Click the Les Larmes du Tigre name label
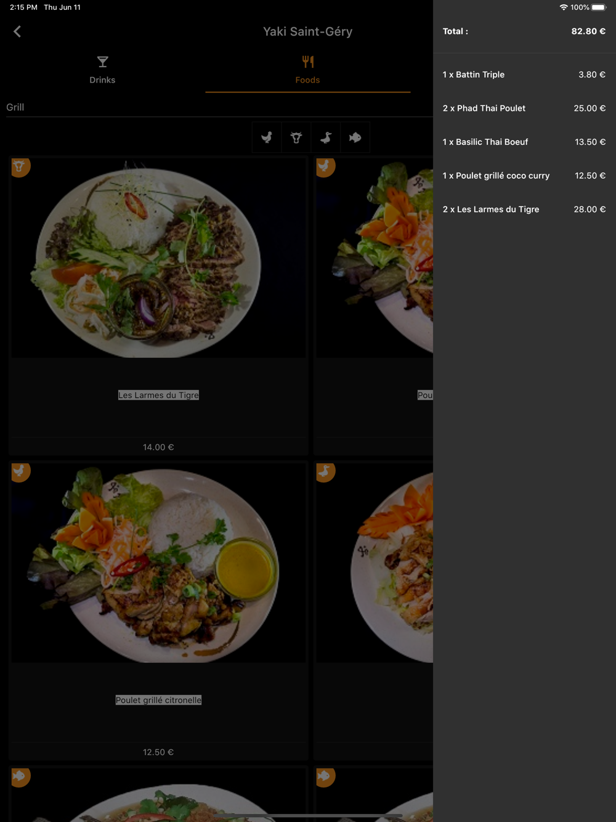Screen dimensions: 616x822 point(158,395)
